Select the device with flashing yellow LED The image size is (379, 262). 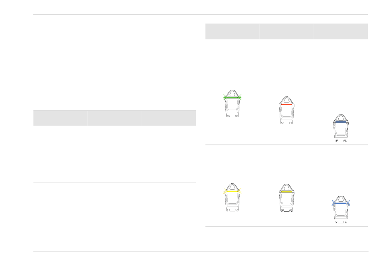click(x=232, y=197)
